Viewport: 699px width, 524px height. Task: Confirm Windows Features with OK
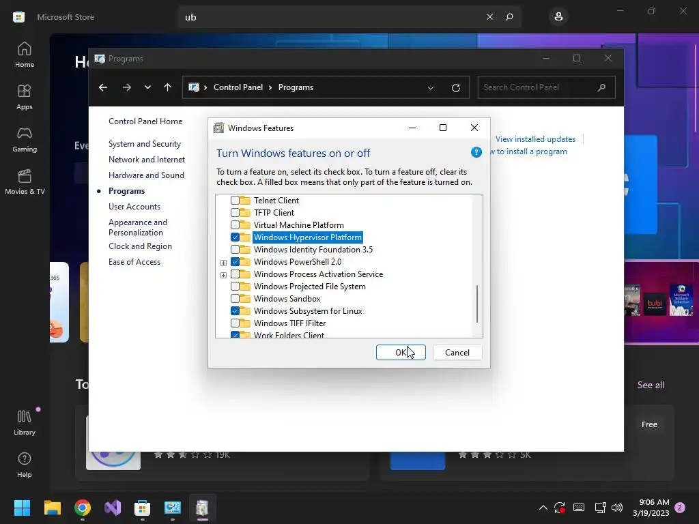tap(401, 353)
